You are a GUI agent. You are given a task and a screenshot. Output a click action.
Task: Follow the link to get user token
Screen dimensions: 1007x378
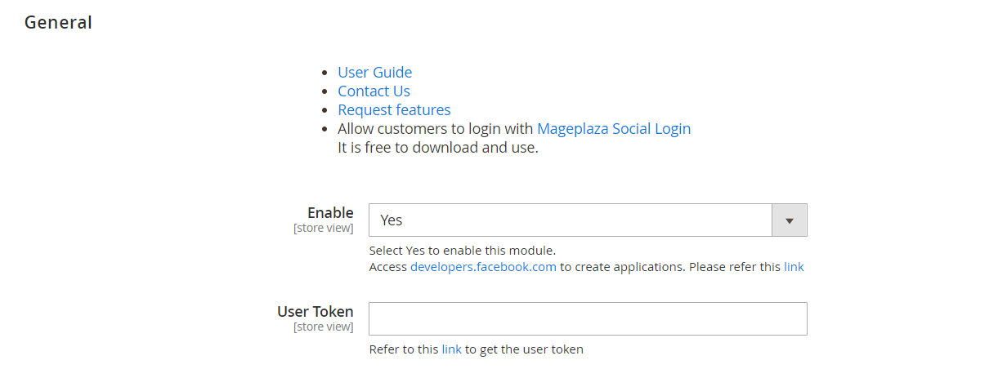pos(451,349)
